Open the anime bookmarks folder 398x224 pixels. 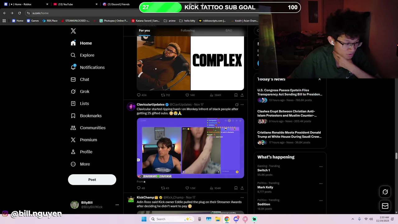[x=169, y=21]
